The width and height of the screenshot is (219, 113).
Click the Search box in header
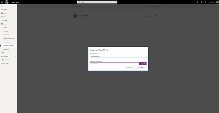tap(97, 2)
